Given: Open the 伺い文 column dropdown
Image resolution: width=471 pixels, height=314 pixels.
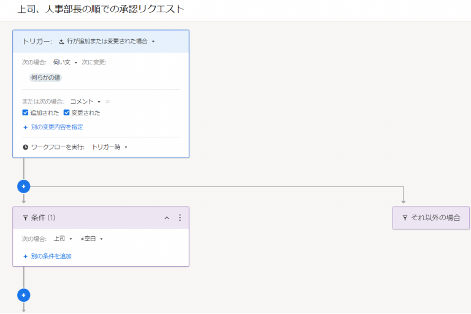Looking at the screenshot, I should tap(66, 62).
